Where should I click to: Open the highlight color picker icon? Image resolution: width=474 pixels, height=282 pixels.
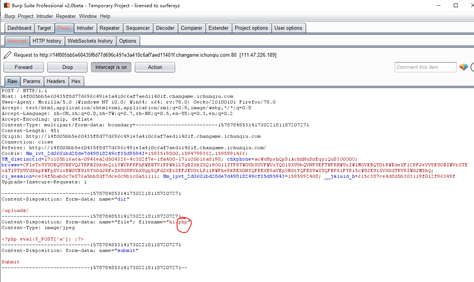(463, 67)
